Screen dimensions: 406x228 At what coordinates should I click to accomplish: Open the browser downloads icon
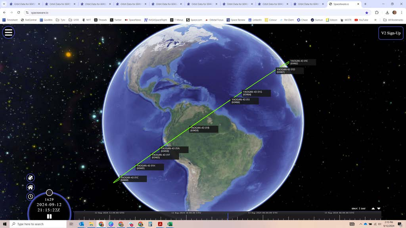[x=387, y=12]
